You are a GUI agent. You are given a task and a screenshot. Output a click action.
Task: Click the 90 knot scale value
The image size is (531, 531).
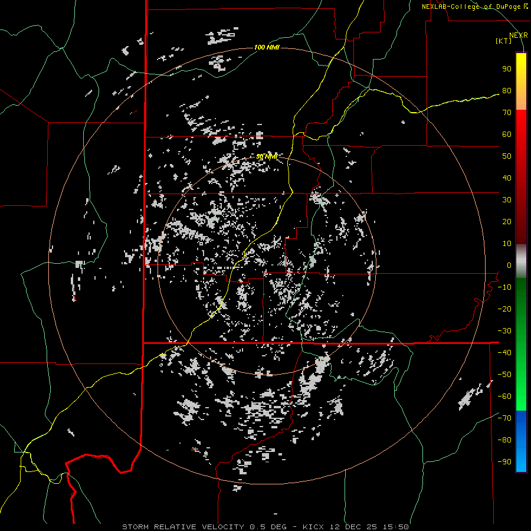(x=507, y=69)
